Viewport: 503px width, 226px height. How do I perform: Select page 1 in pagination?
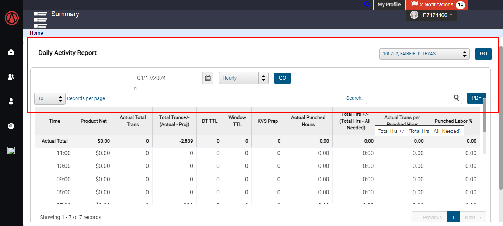pos(453,217)
